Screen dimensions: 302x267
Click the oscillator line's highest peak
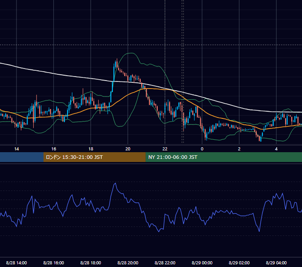click(x=115, y=183)
